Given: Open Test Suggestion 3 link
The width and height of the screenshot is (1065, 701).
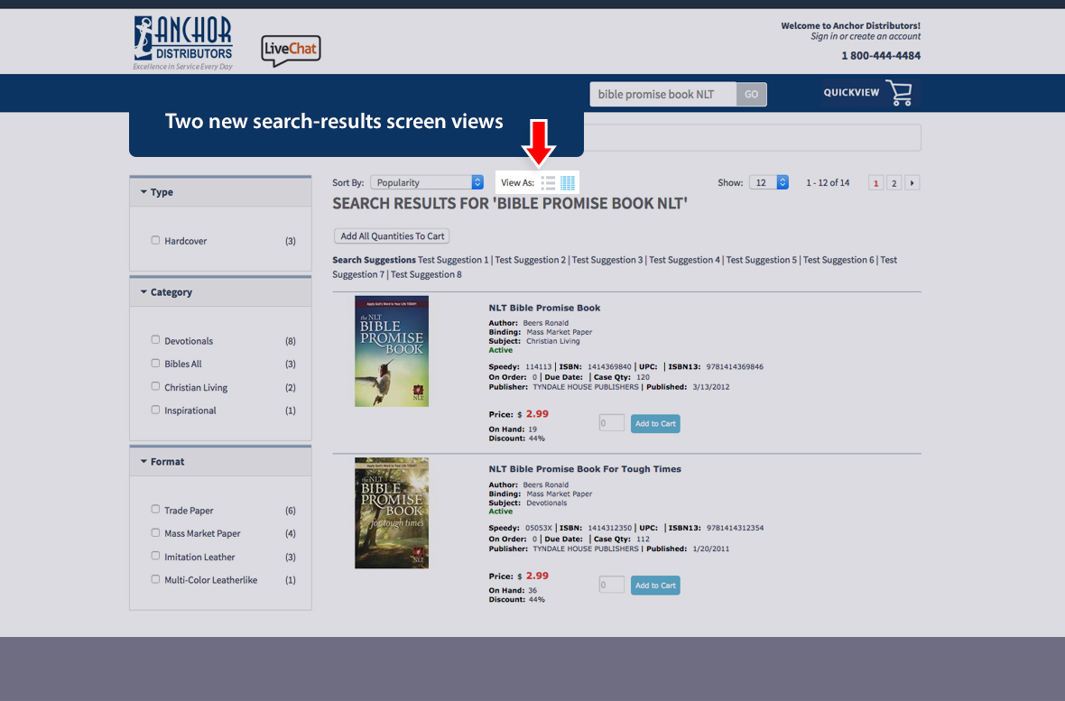Looking at the screenshot, I should pos(607,260).
